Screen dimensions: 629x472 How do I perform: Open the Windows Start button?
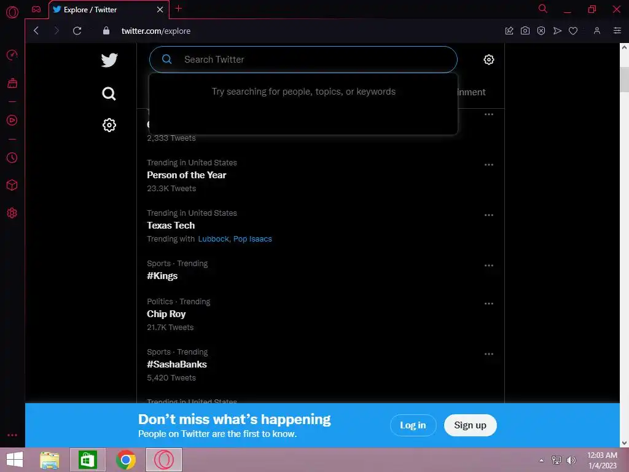point(15,460)
